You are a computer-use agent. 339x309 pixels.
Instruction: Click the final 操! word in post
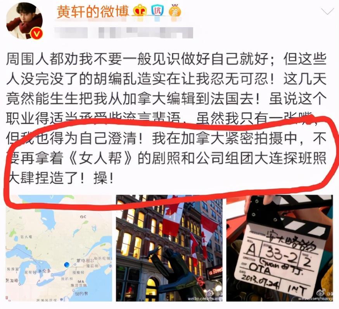click(103, 179)
